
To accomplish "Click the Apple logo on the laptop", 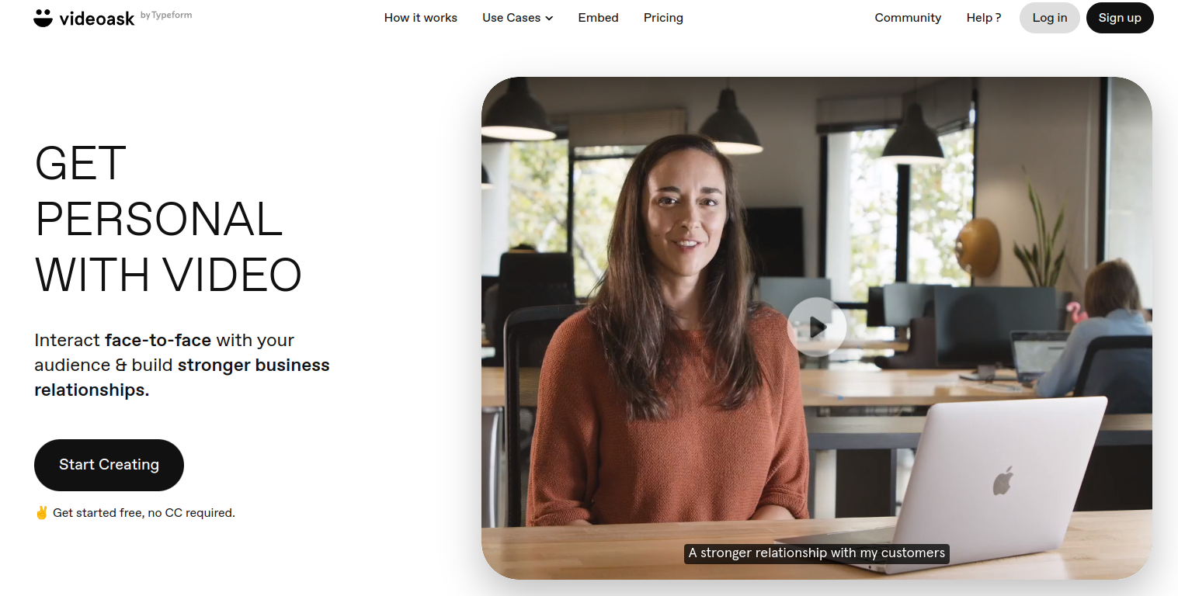I will point(1003,480).
